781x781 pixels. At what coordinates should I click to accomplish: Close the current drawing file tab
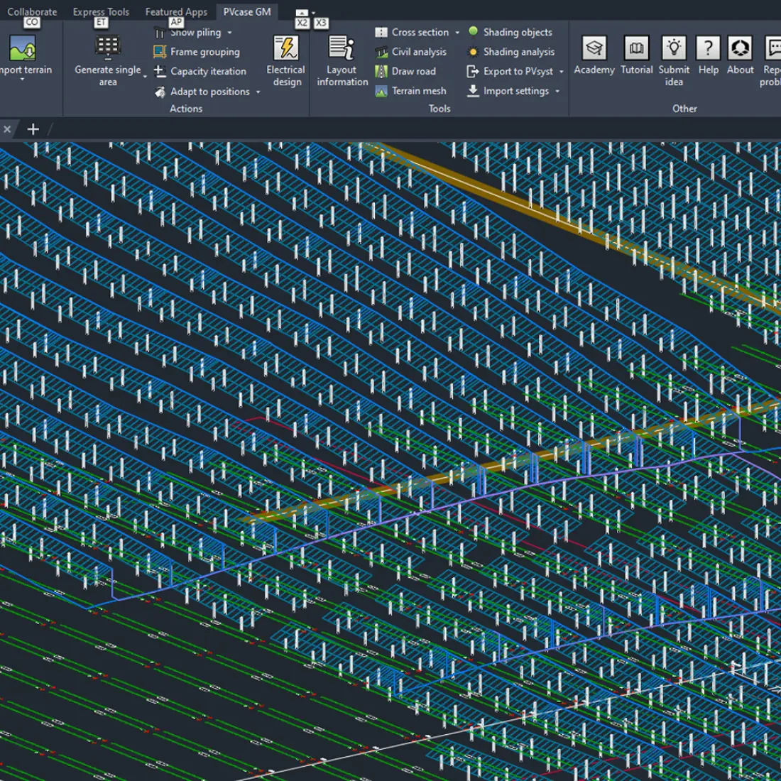point(7,129)
